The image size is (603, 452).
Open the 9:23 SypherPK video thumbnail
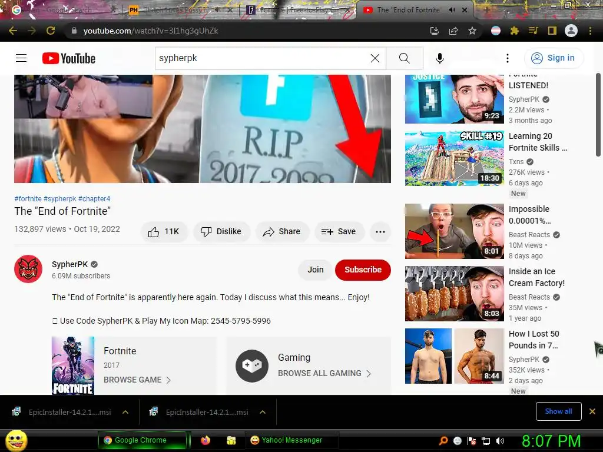pyautogui.click(x=454, y=99)
